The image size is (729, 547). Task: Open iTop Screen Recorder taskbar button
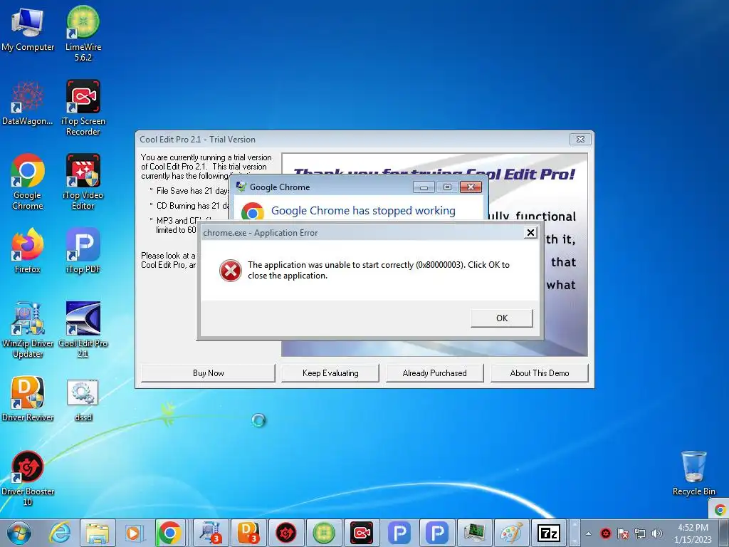point(362,533)
